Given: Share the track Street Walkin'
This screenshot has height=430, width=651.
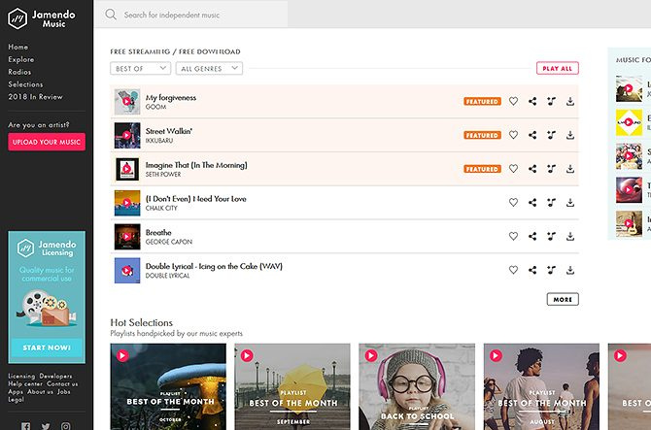Looking at the screenshot, I should tap(532, 135).
